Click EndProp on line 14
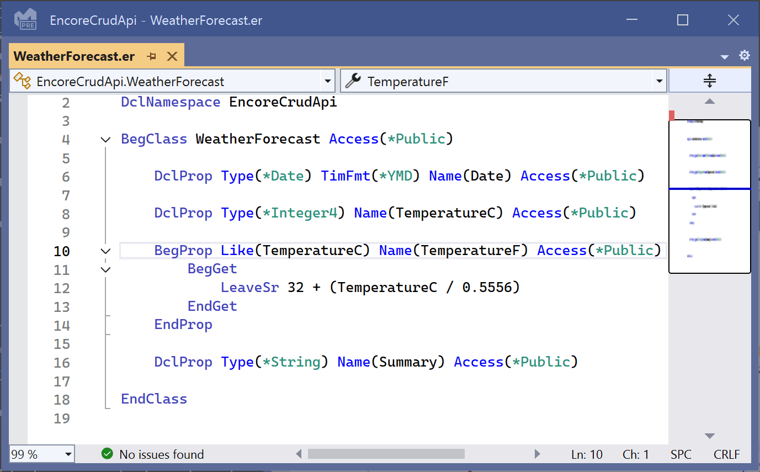Screen dimensions: 760x472 (183, 325)
